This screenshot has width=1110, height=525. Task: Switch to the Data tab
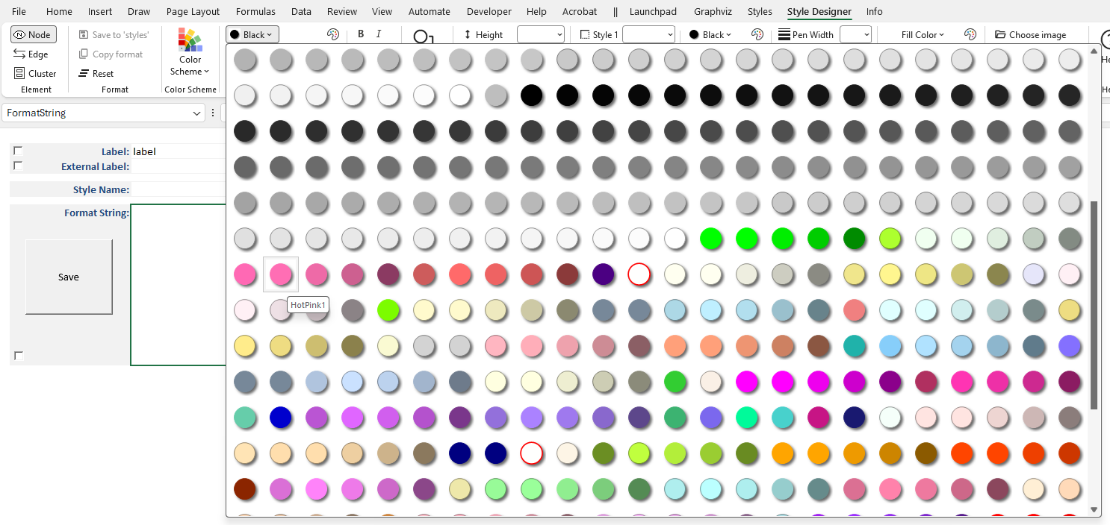(301, 11)
